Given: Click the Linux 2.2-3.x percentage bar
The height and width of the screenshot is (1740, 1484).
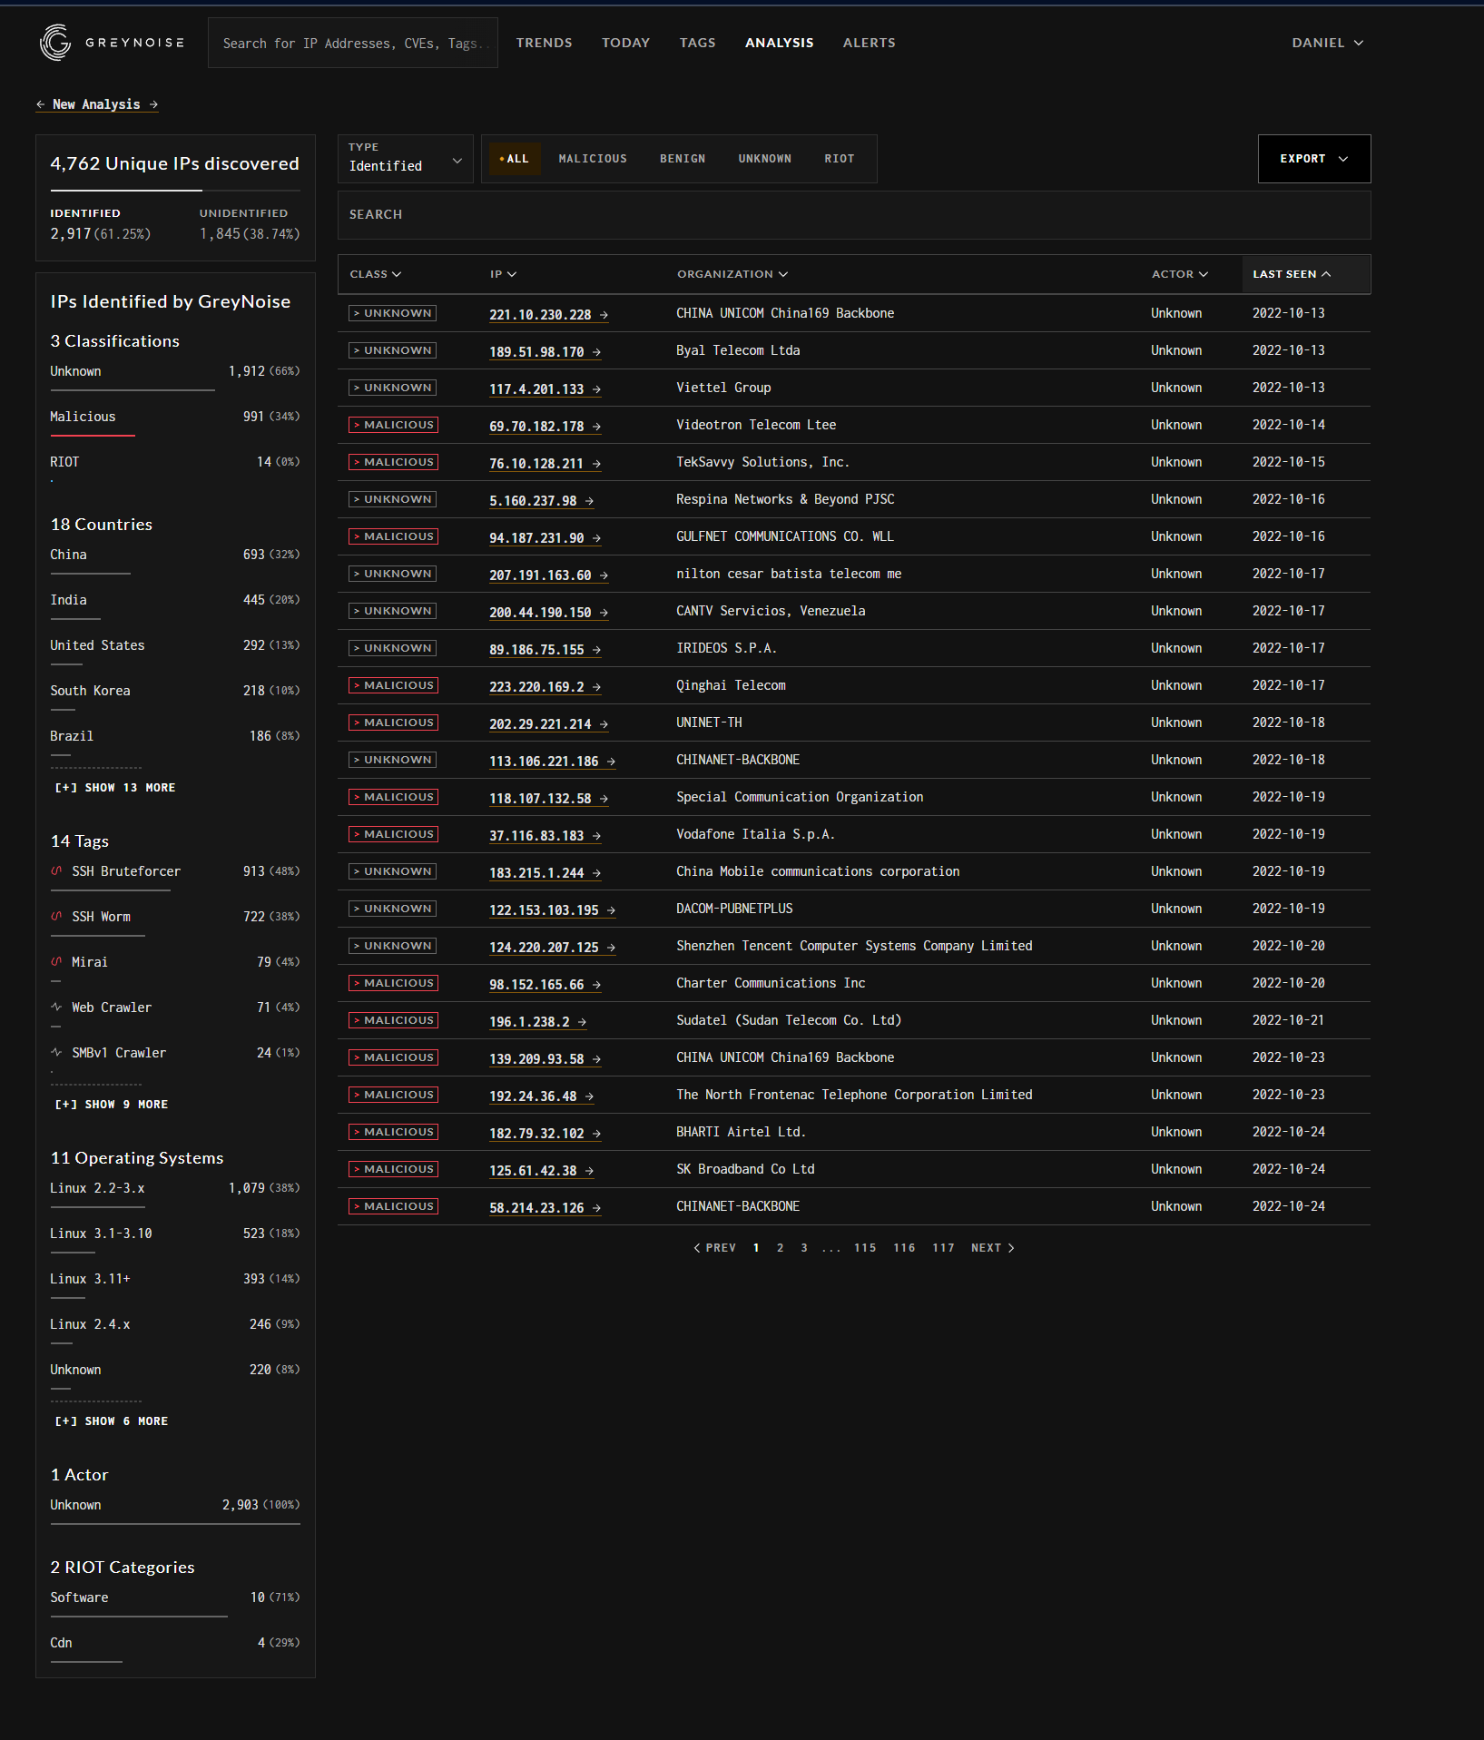Looking at the screenshot, I should coord(98,1207).
